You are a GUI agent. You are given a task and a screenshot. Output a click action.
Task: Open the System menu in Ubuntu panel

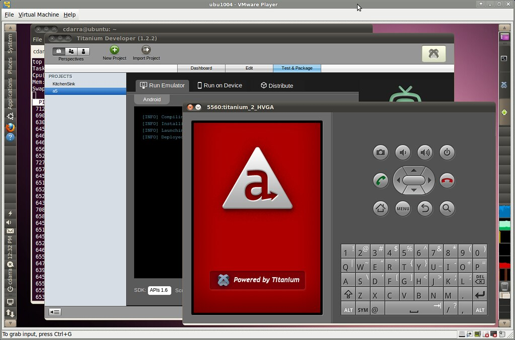click(x=10, y=43)
